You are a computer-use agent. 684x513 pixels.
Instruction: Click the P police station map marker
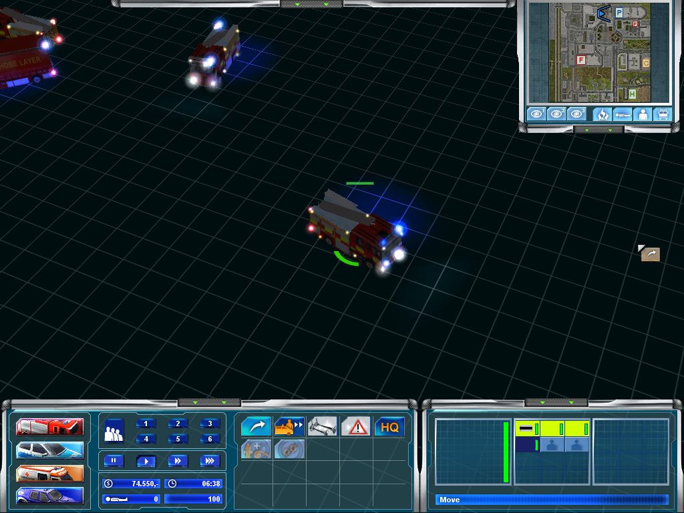pos(619,13)
